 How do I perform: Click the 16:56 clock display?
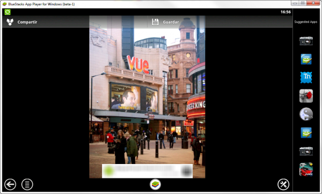point(286,12)
